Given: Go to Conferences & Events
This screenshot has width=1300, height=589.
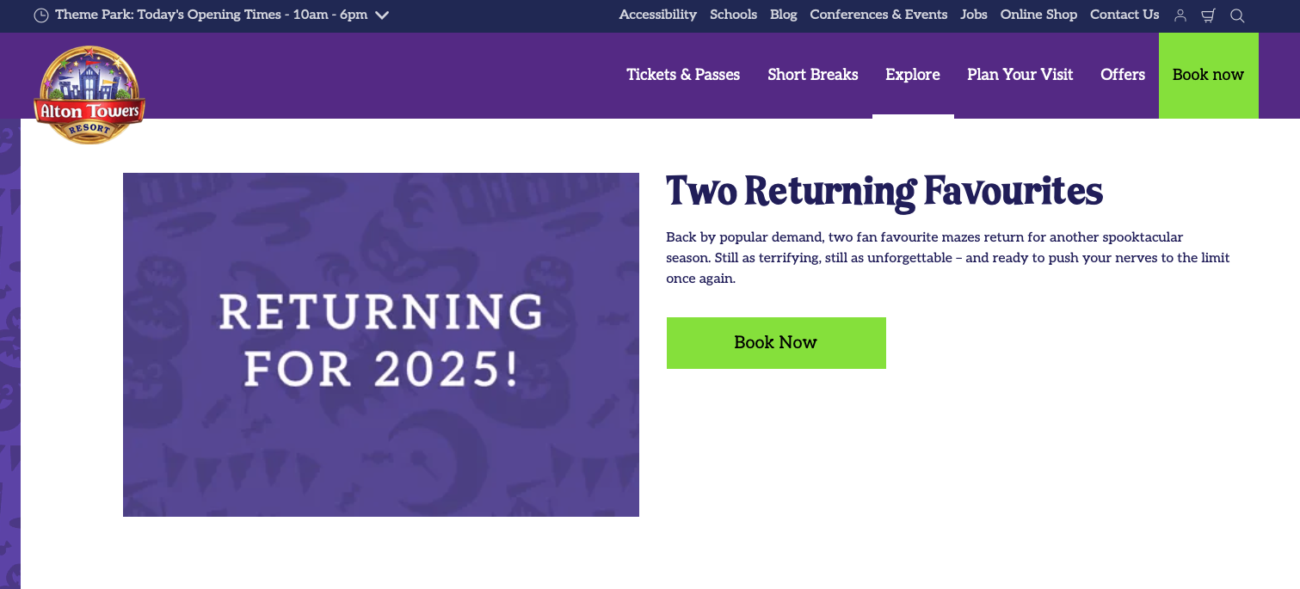Looking at the screenshot, I should click(x=878, y=15).
